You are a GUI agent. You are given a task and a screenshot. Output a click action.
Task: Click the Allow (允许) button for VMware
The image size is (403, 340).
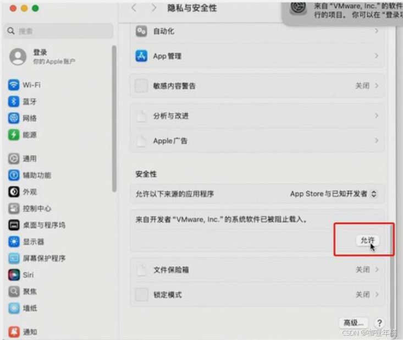coord(367,240)
